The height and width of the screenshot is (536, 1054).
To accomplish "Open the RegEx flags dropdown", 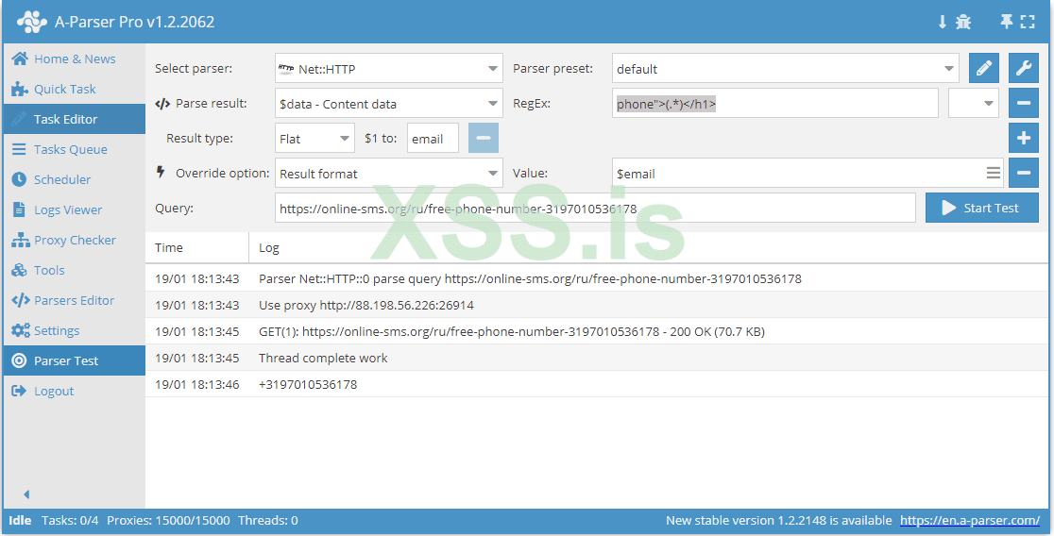I will [x=974, y=104].
